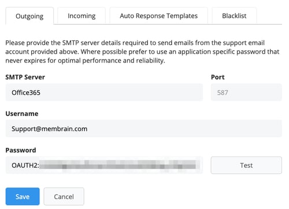289x209 pixels.
Task: Select the Blacklist tab
Action: (234, 16)
